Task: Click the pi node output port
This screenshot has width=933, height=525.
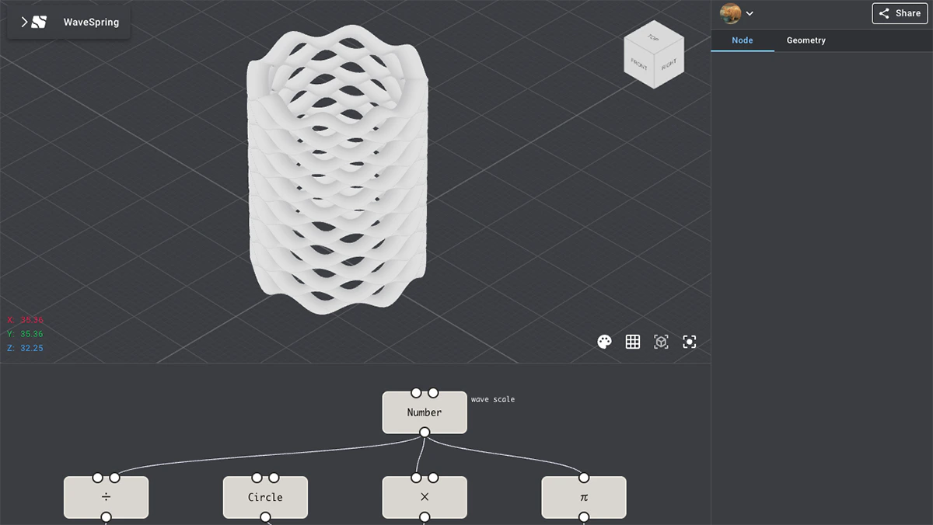Action: click(x=584, y=517)
